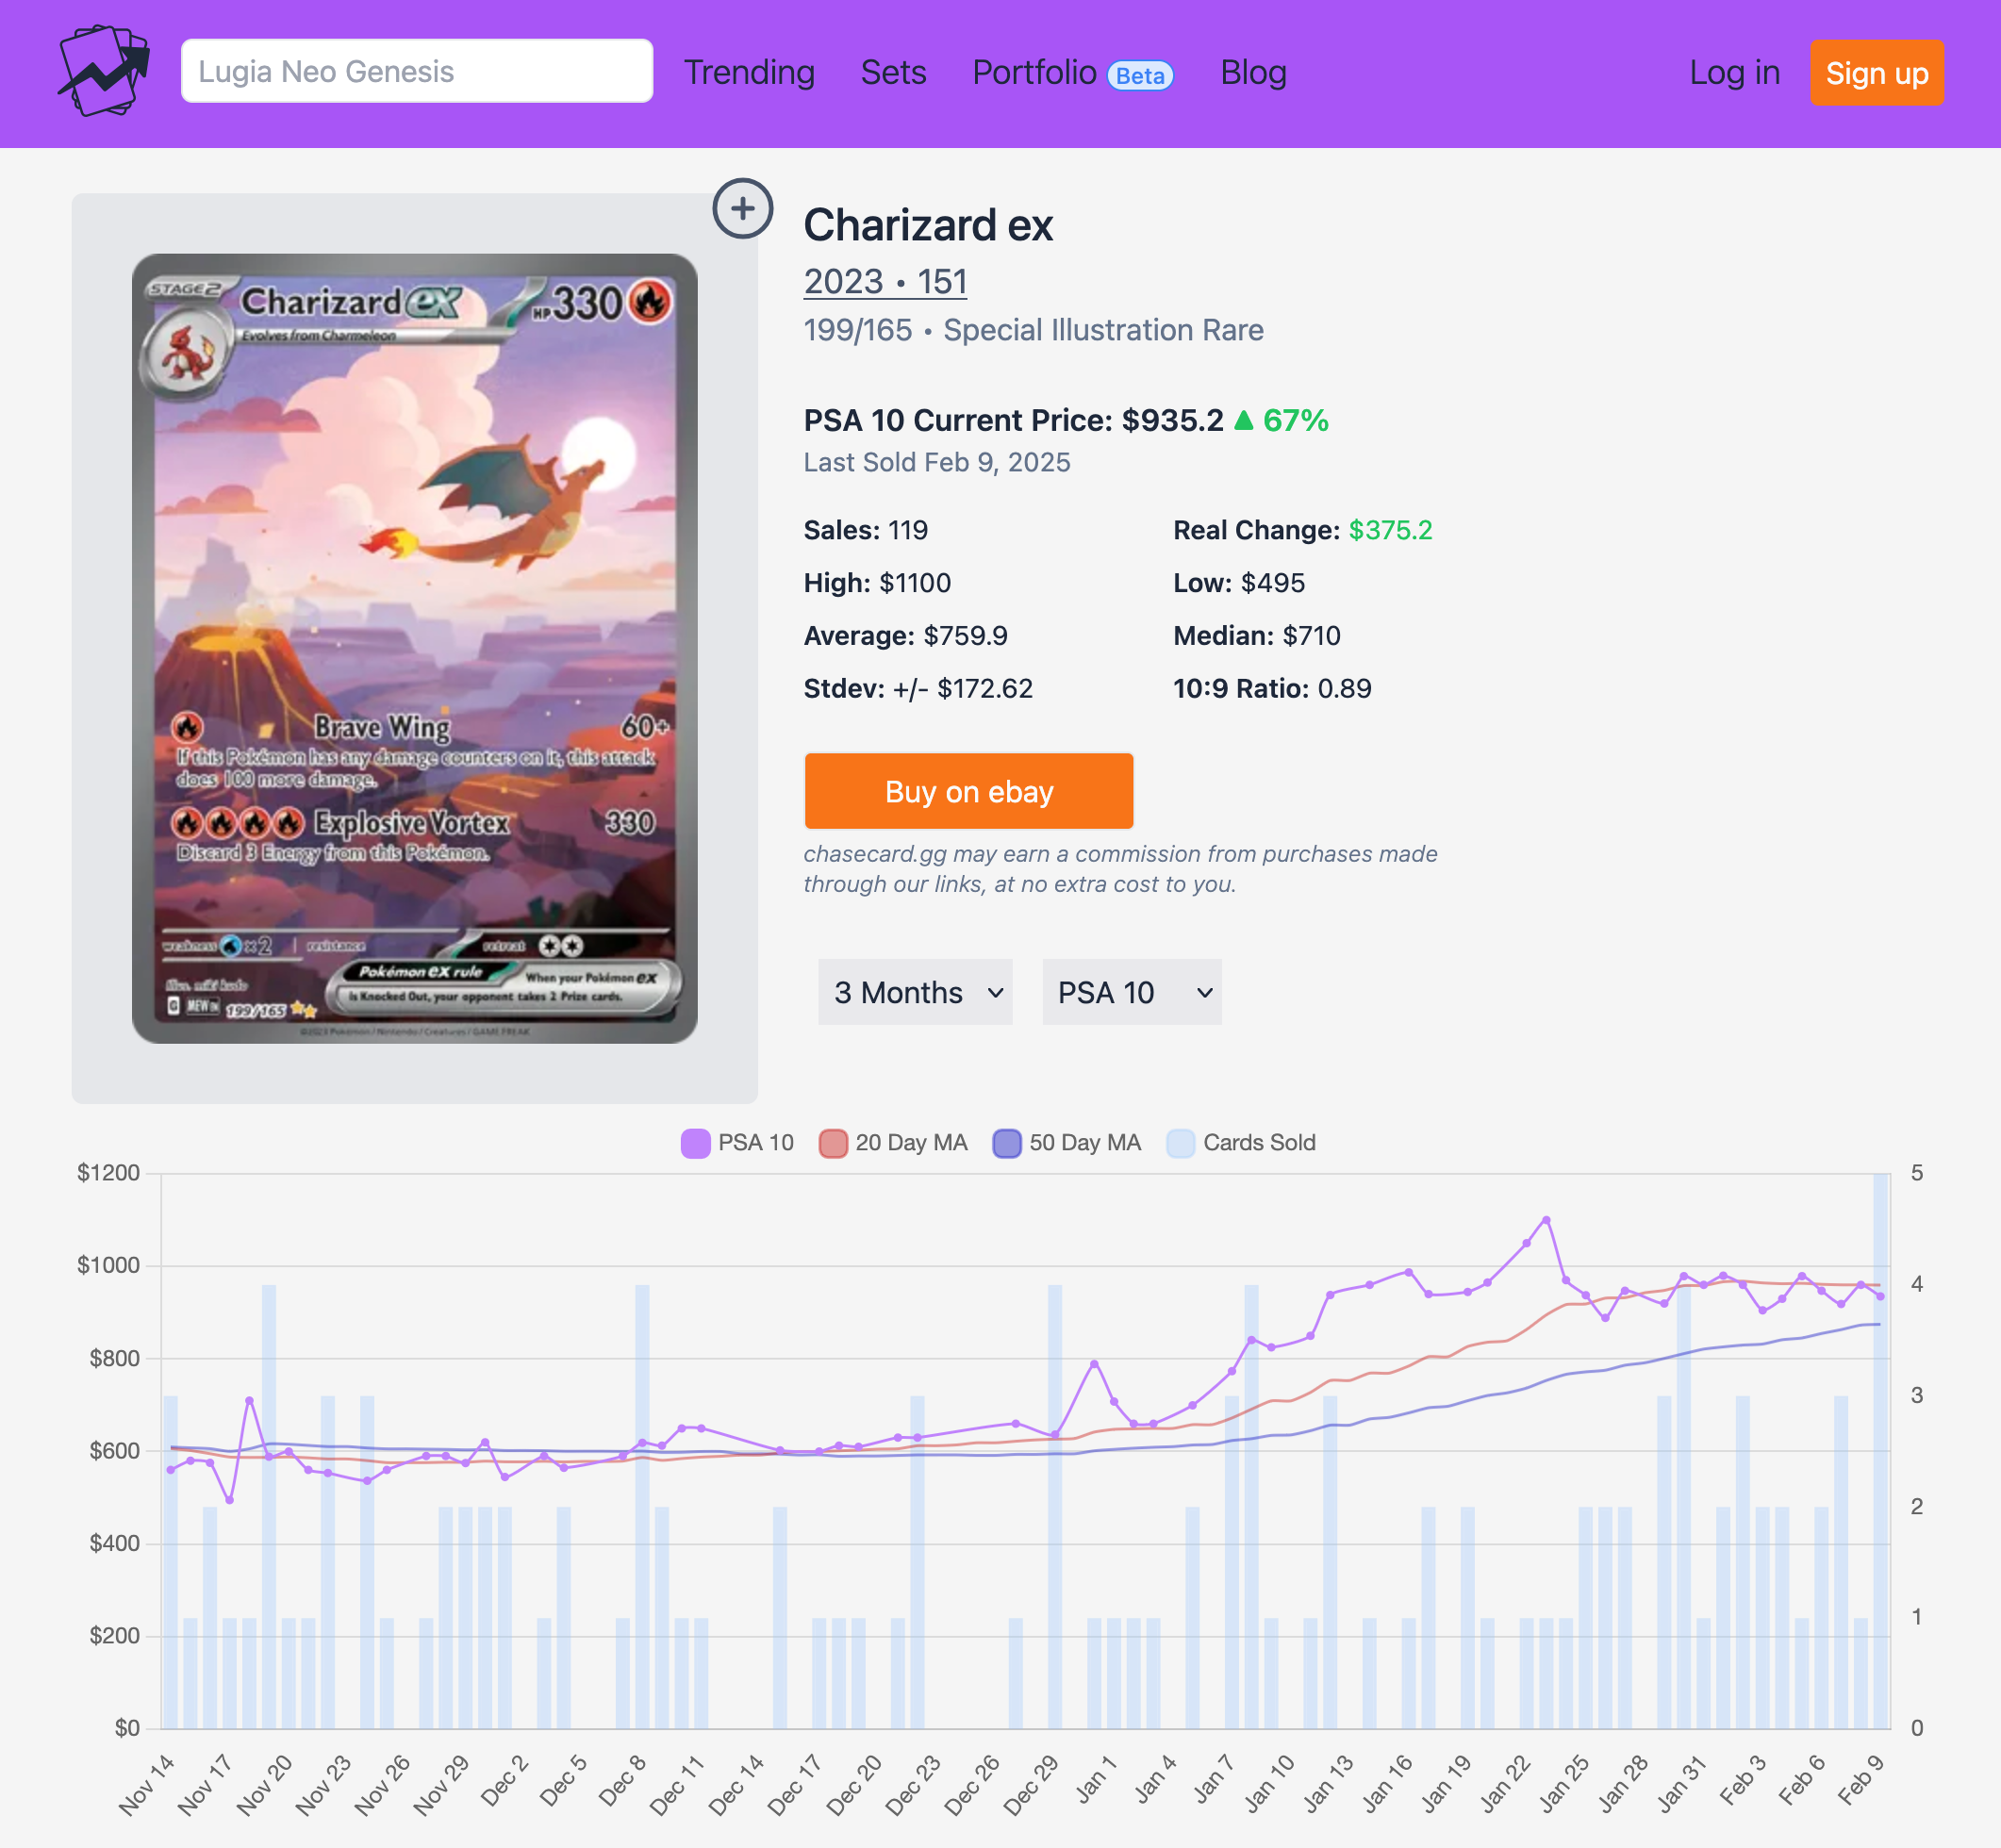Click the Real Change $375.2 value

[1390, 530]
